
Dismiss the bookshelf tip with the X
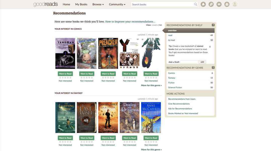click(210, 47)
